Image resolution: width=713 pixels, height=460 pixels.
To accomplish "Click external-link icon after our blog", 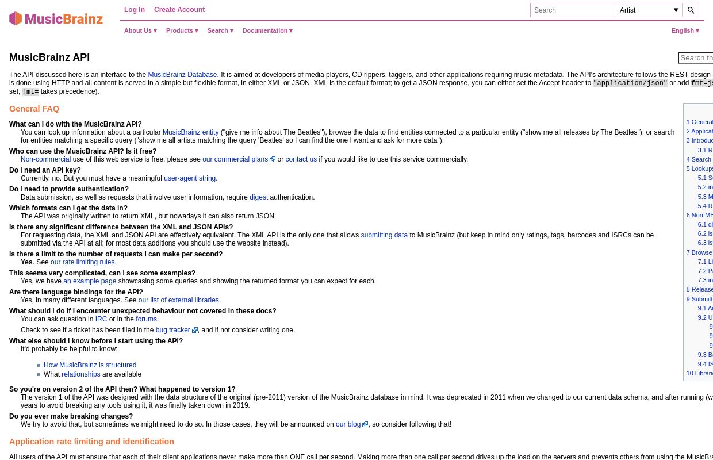I will coord(365,425).
